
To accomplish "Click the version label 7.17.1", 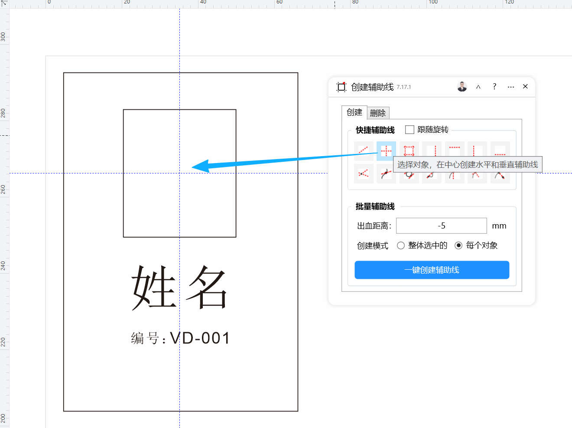I will (x=404, y=87).
